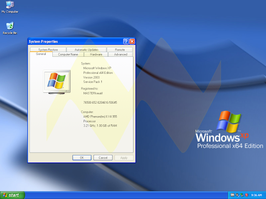Click the 'Version 2003' text
Screen dimensions: 266x199
(91, 78)
